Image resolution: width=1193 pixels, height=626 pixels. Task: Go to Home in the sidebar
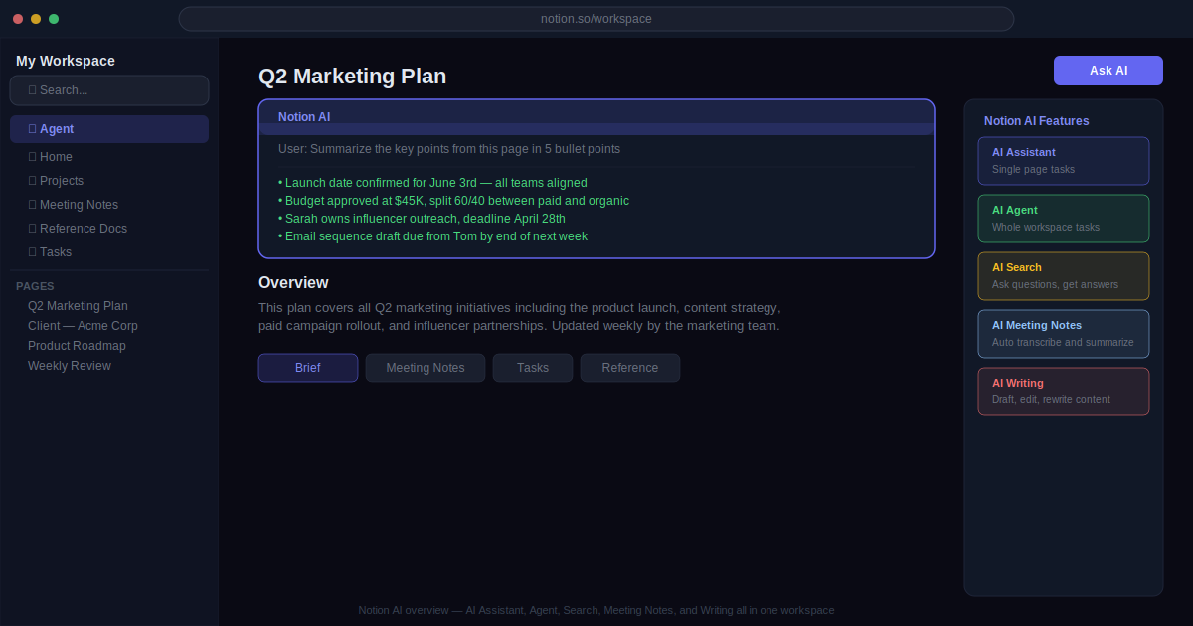(109, 157)
